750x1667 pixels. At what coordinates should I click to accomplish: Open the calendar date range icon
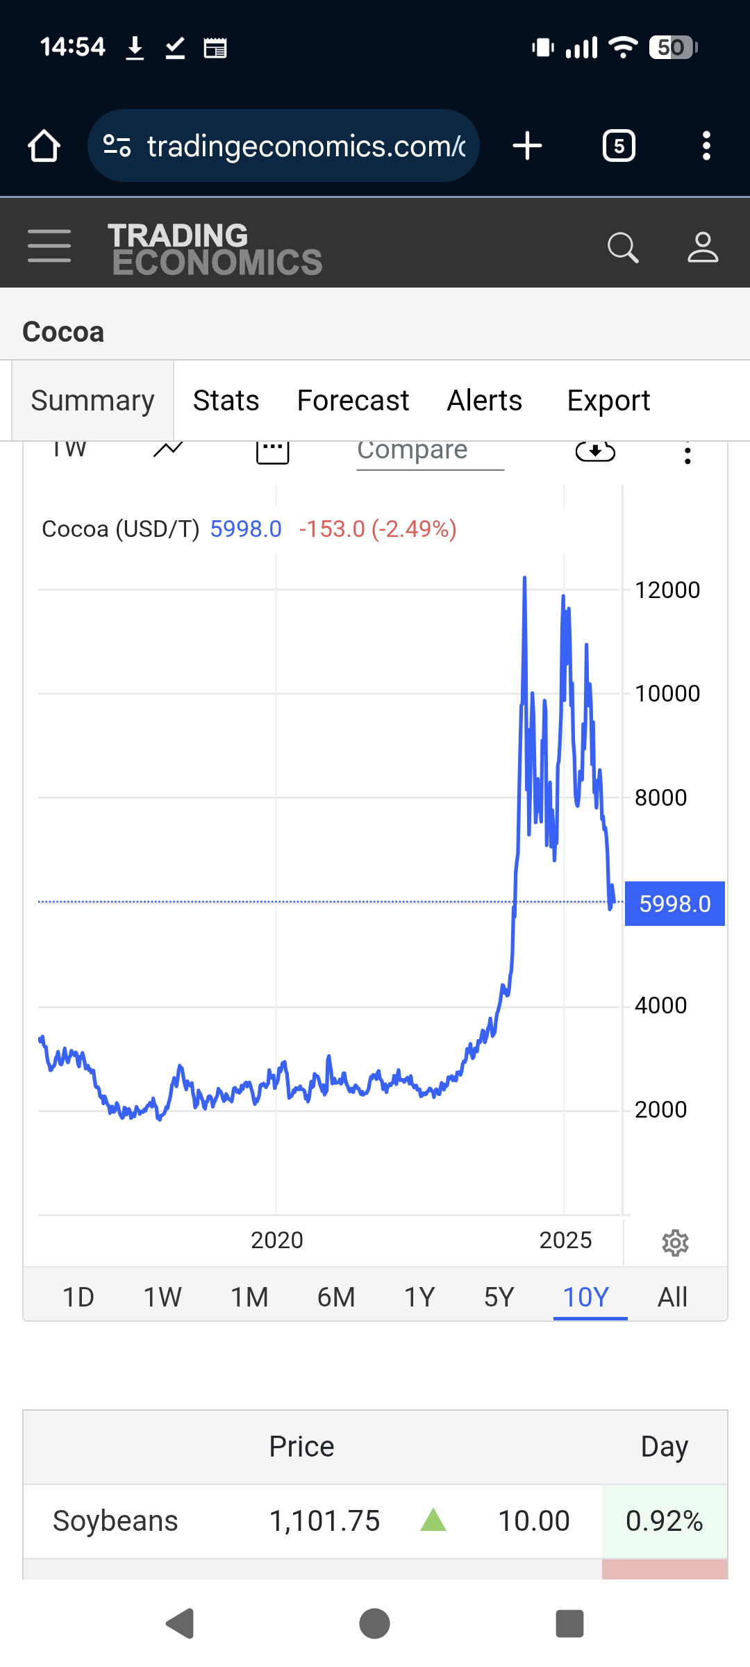[272, 452]
